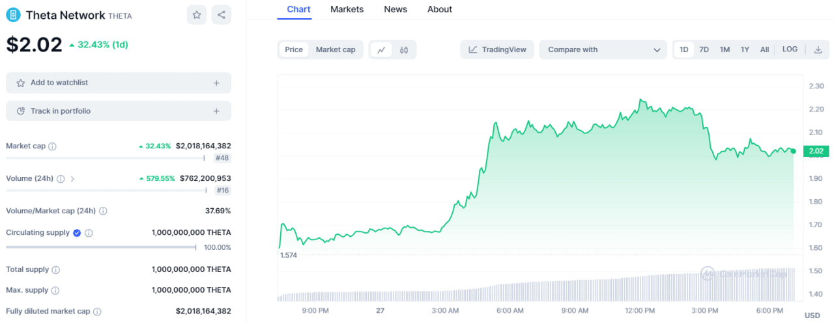This screenshot has width=834, height=324.
Task: Enable LOG scale on chart
Action: click(x=790, y=49)
